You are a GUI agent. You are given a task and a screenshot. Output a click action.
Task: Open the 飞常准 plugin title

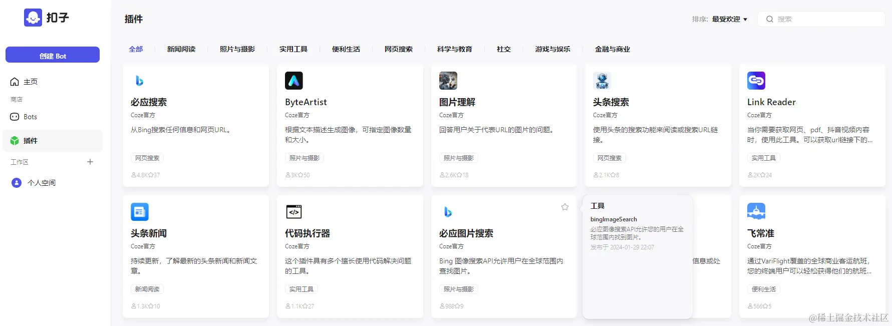coord(761,233)
